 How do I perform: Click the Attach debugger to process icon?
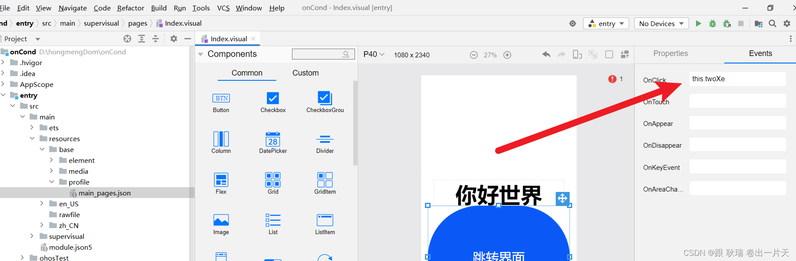(x=727, y=23)
